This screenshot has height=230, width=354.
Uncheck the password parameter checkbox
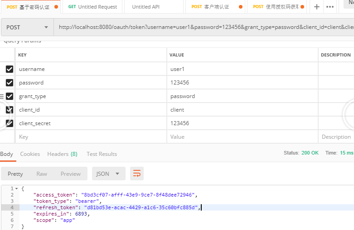pyautogui.click(x=10, y=83)
